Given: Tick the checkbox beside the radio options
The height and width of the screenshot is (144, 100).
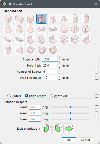Looking at the screenshot, I should pos(97,96).
